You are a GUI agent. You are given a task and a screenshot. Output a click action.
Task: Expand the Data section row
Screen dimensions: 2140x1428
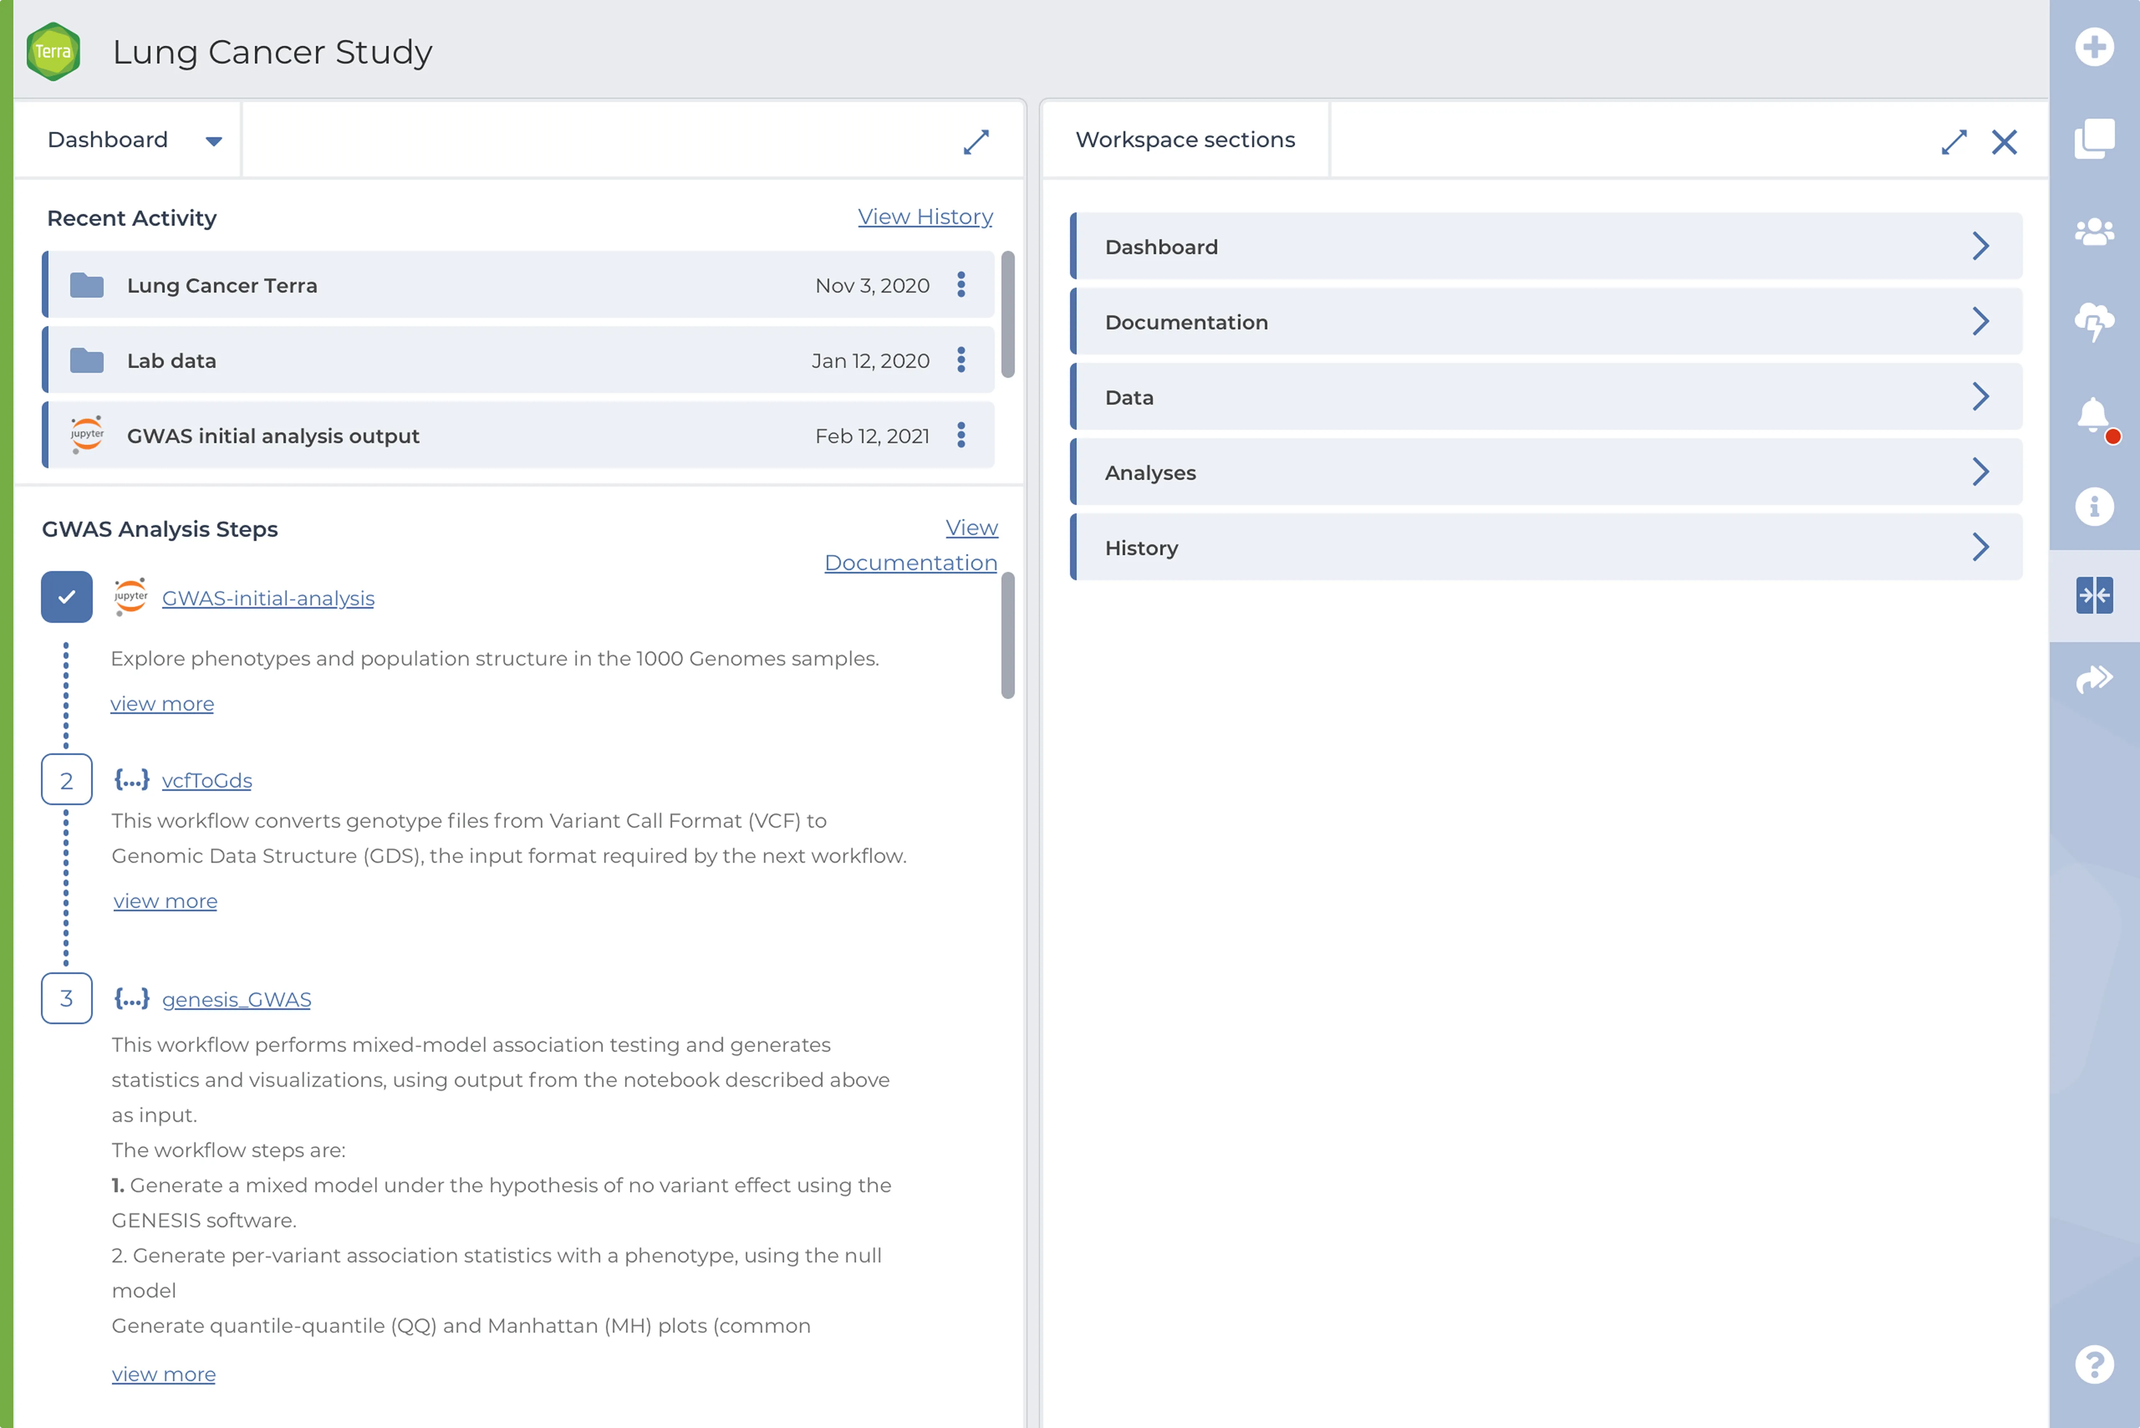(1545, 397)
